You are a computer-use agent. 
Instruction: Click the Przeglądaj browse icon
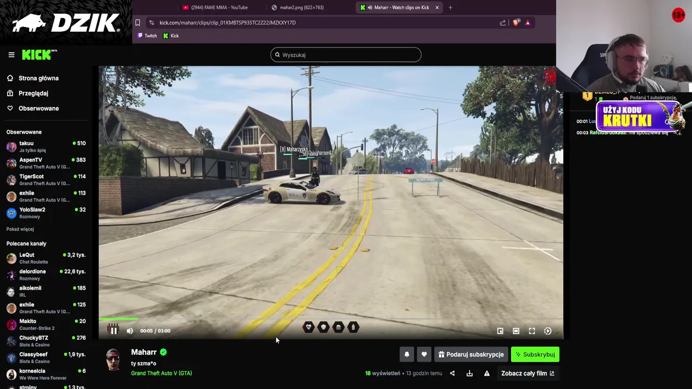10,93
